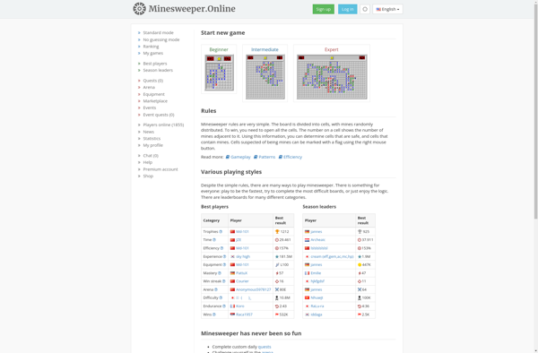Viewport: 538px width, 353px height.
Task: Click the Minesweeper.Online gear logo
Action: pyautogui.click(x=139, y=9)
